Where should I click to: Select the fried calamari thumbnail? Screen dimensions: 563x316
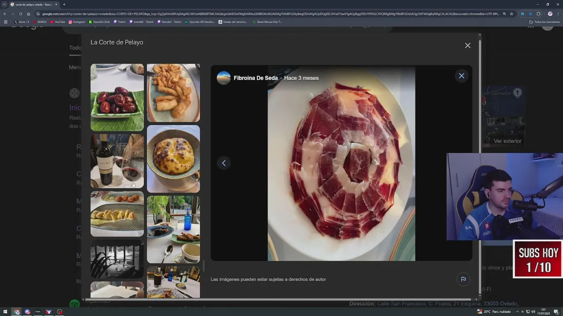click(x=173, y=93)
